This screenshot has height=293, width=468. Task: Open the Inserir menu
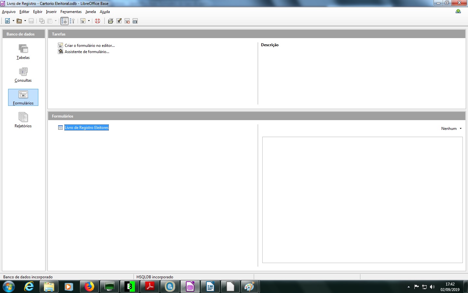51,12
